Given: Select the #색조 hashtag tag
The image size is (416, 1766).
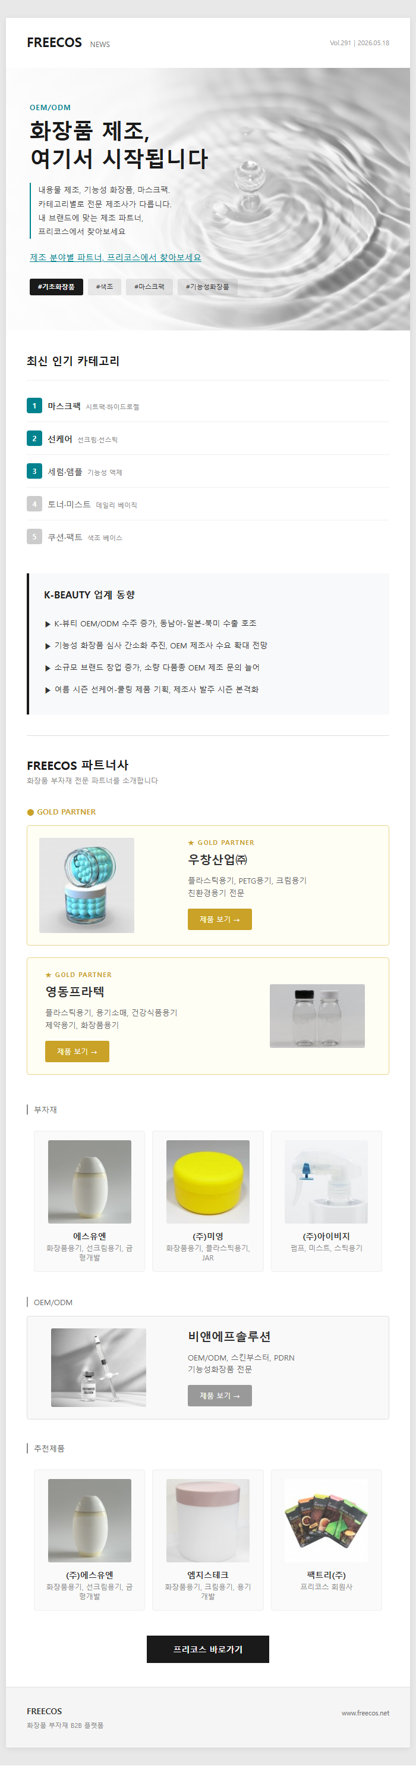Looking at the screenshot, I should 105,286.
